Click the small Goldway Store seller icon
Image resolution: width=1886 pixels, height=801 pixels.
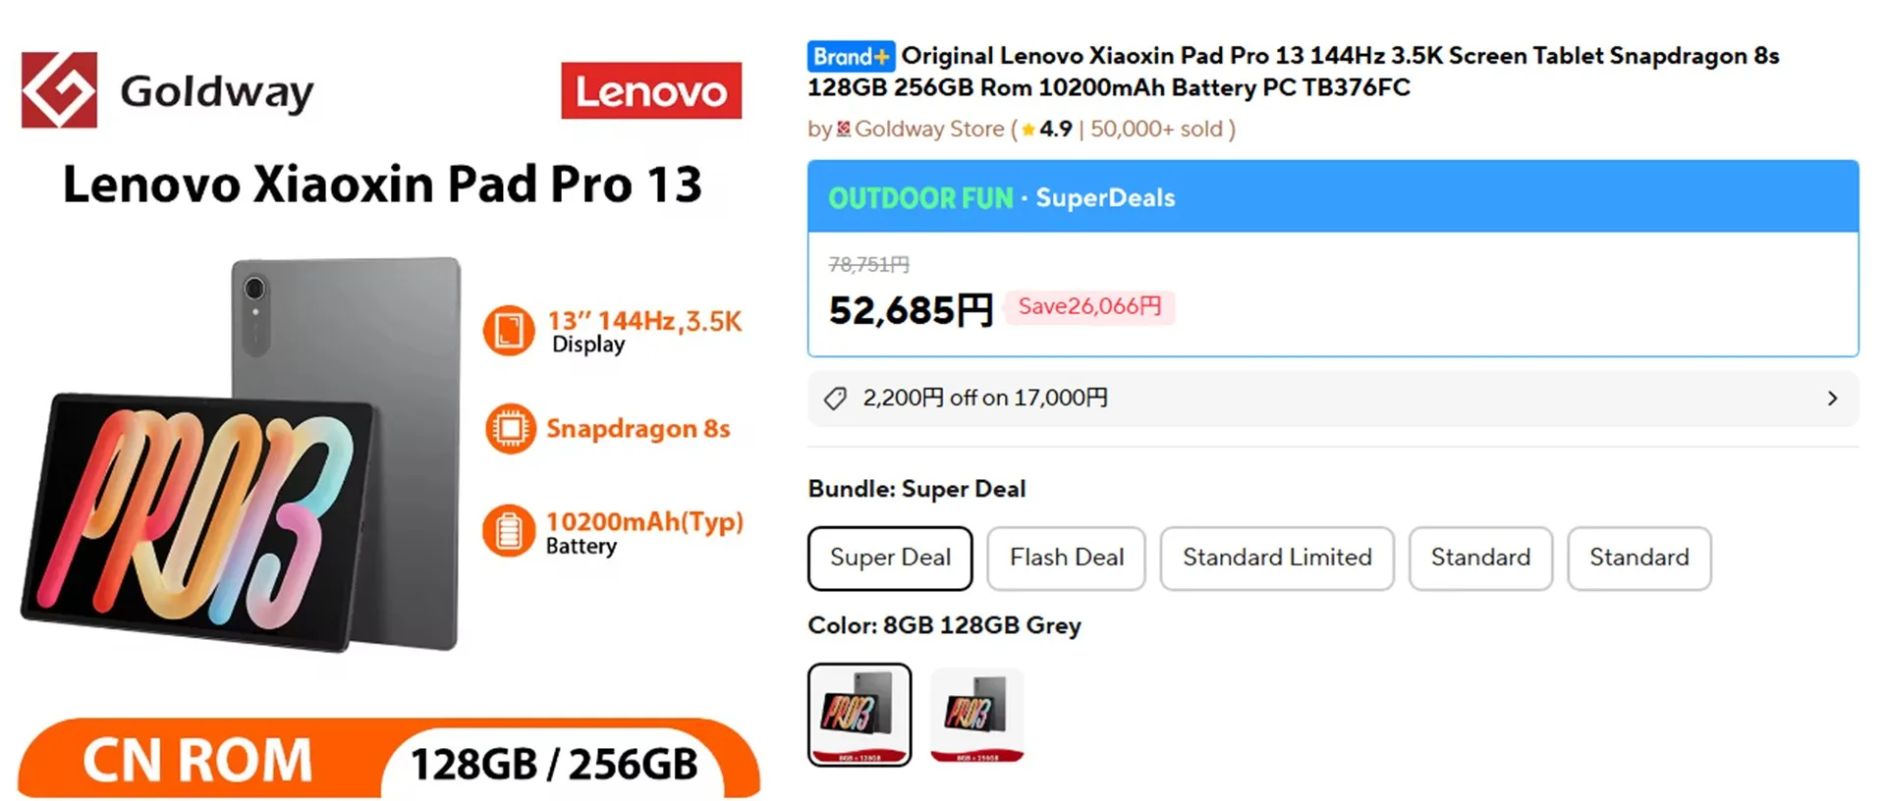[x=843, y=130]
